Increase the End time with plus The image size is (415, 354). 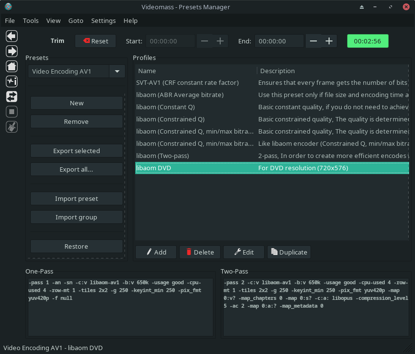pos(329,41)
